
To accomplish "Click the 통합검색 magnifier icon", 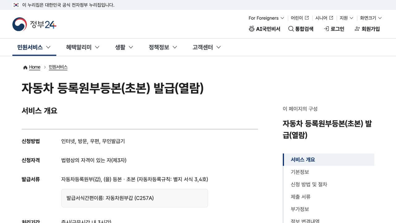I will [291, 29].
